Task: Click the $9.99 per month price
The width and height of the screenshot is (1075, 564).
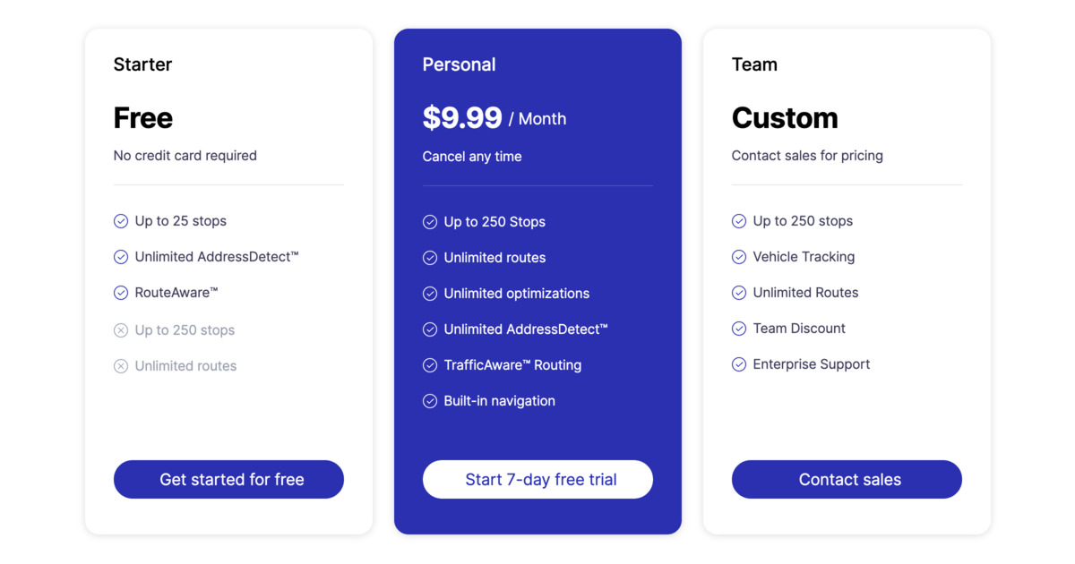Action: pos(494,117)
